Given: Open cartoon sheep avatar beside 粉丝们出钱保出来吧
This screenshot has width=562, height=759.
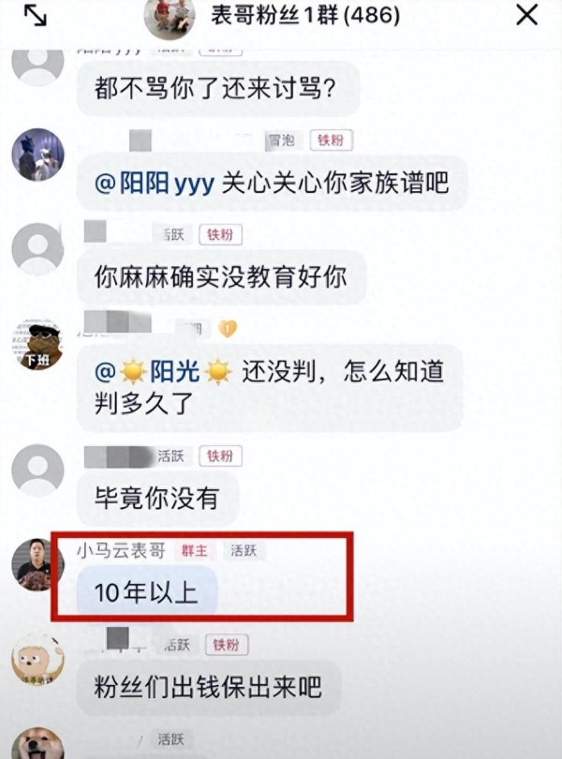Looking at the screenshot, I should (x=37, y=660).
